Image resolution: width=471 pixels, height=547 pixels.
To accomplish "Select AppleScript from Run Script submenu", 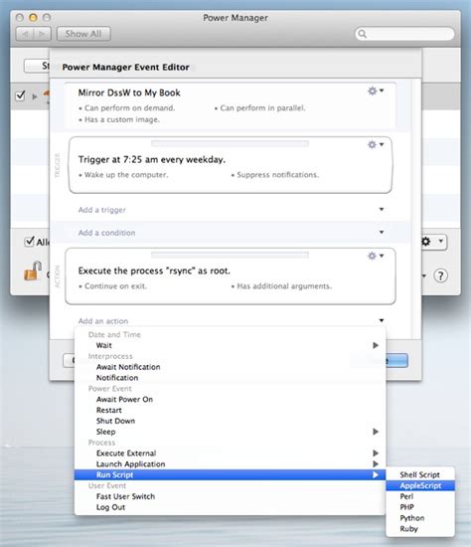I will [420, 485].
